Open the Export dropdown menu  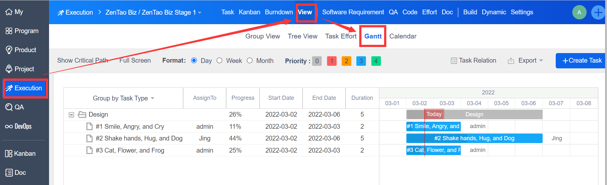(525, 60)
